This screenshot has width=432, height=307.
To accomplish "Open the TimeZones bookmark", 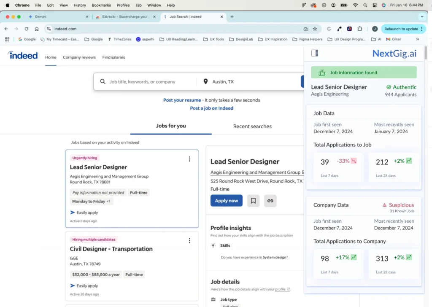I will click(x=119, y=39).
